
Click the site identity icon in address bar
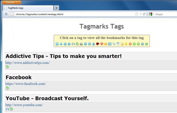point(12,14)
